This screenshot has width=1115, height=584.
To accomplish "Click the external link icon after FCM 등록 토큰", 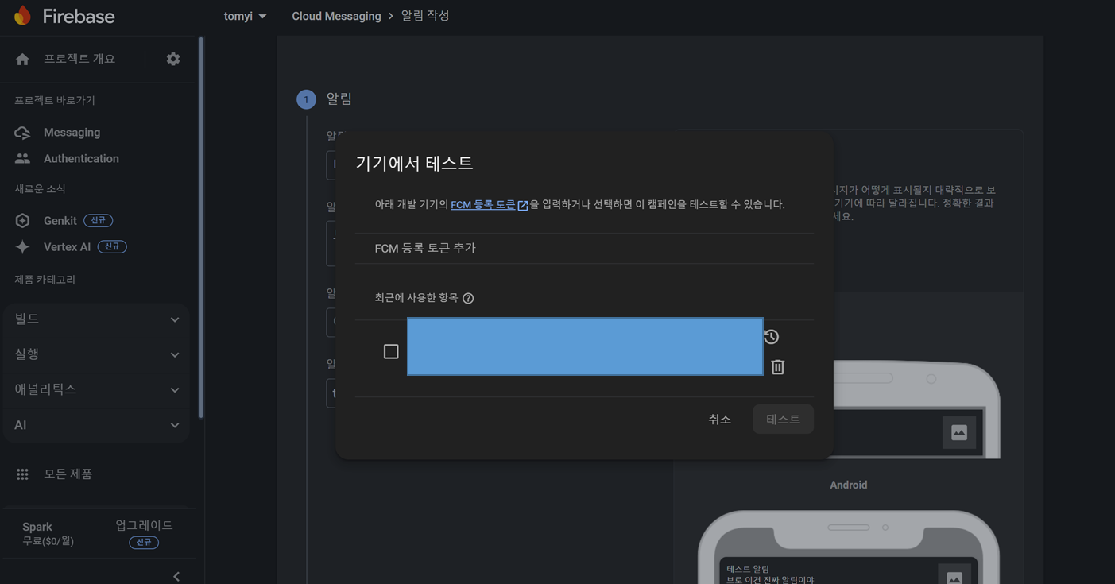I will [523, 205].
